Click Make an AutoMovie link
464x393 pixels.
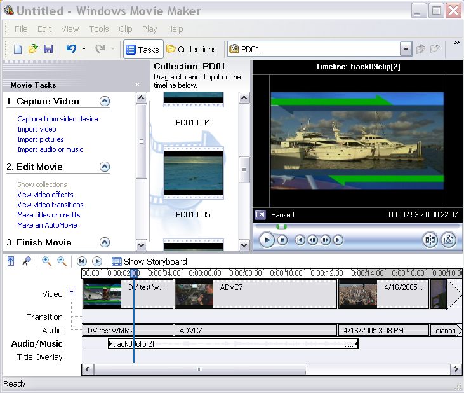point(47,225)
